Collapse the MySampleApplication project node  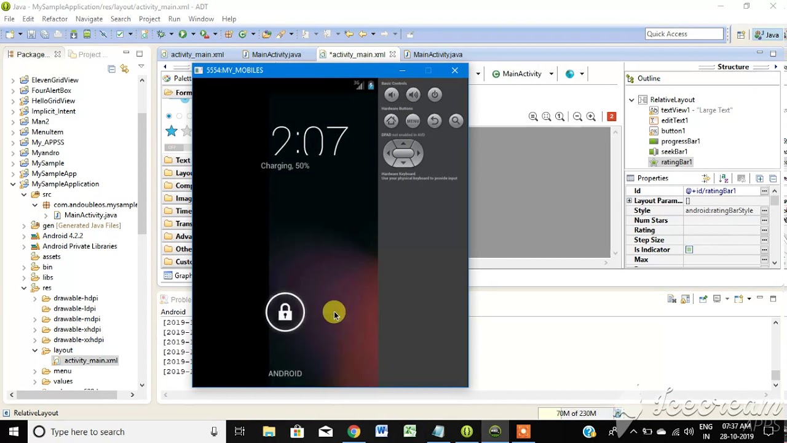[13, 184]
